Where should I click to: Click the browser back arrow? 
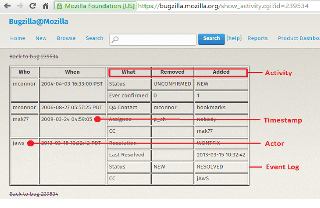click(7, 7)
